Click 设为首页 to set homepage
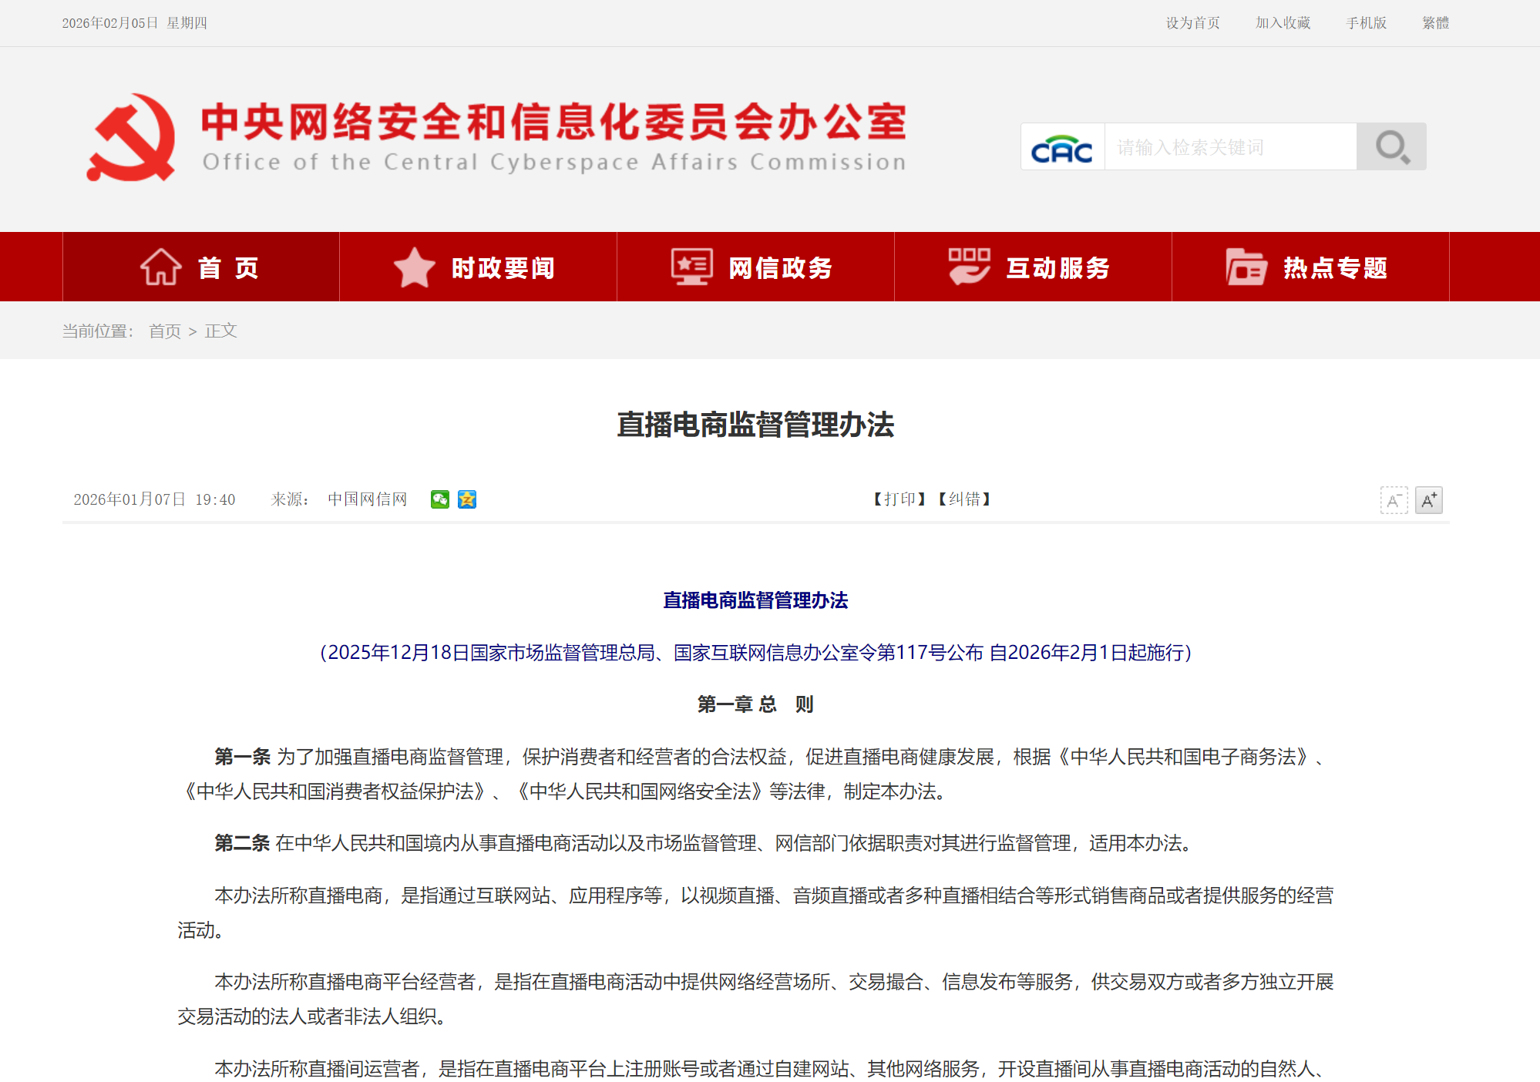Screen dimensions: 1540x1082 click(1193, 23)
